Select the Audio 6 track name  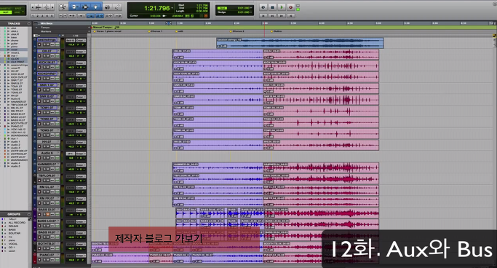pyautogui.click(x=47, y=153)
